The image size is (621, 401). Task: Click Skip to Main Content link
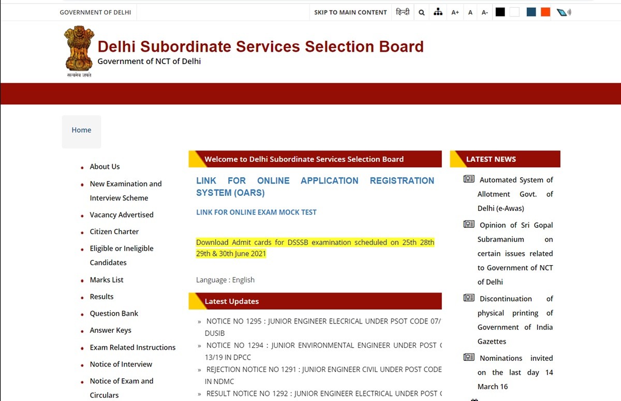[350, 12]
